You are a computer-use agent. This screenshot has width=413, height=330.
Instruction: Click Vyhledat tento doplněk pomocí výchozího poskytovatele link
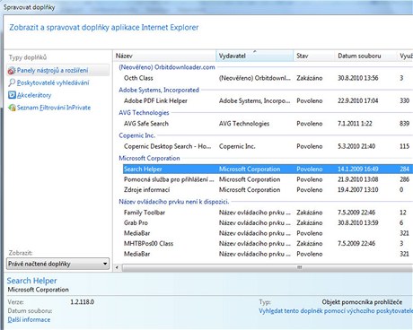coord(336,311)
